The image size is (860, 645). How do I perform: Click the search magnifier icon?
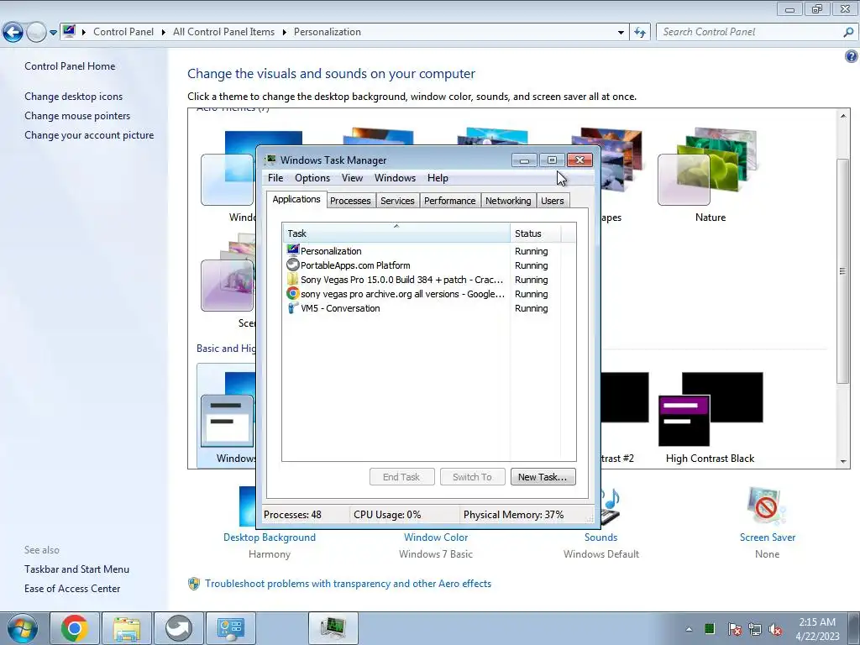tap(848, 33)
